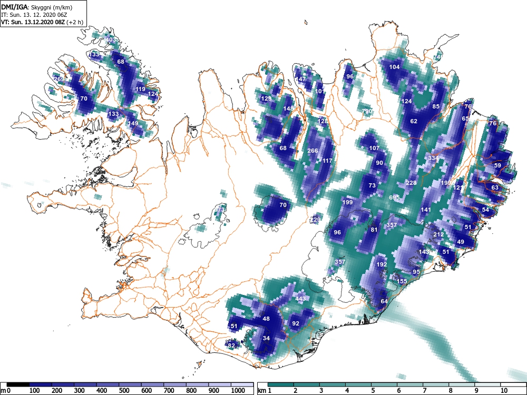
Task: Click the visibility value 119
Action: [140, 89]
